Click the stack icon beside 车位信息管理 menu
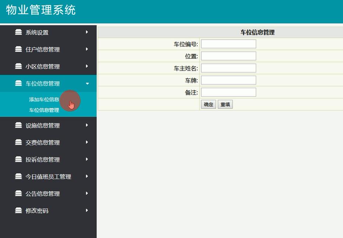 click(18, 83)
